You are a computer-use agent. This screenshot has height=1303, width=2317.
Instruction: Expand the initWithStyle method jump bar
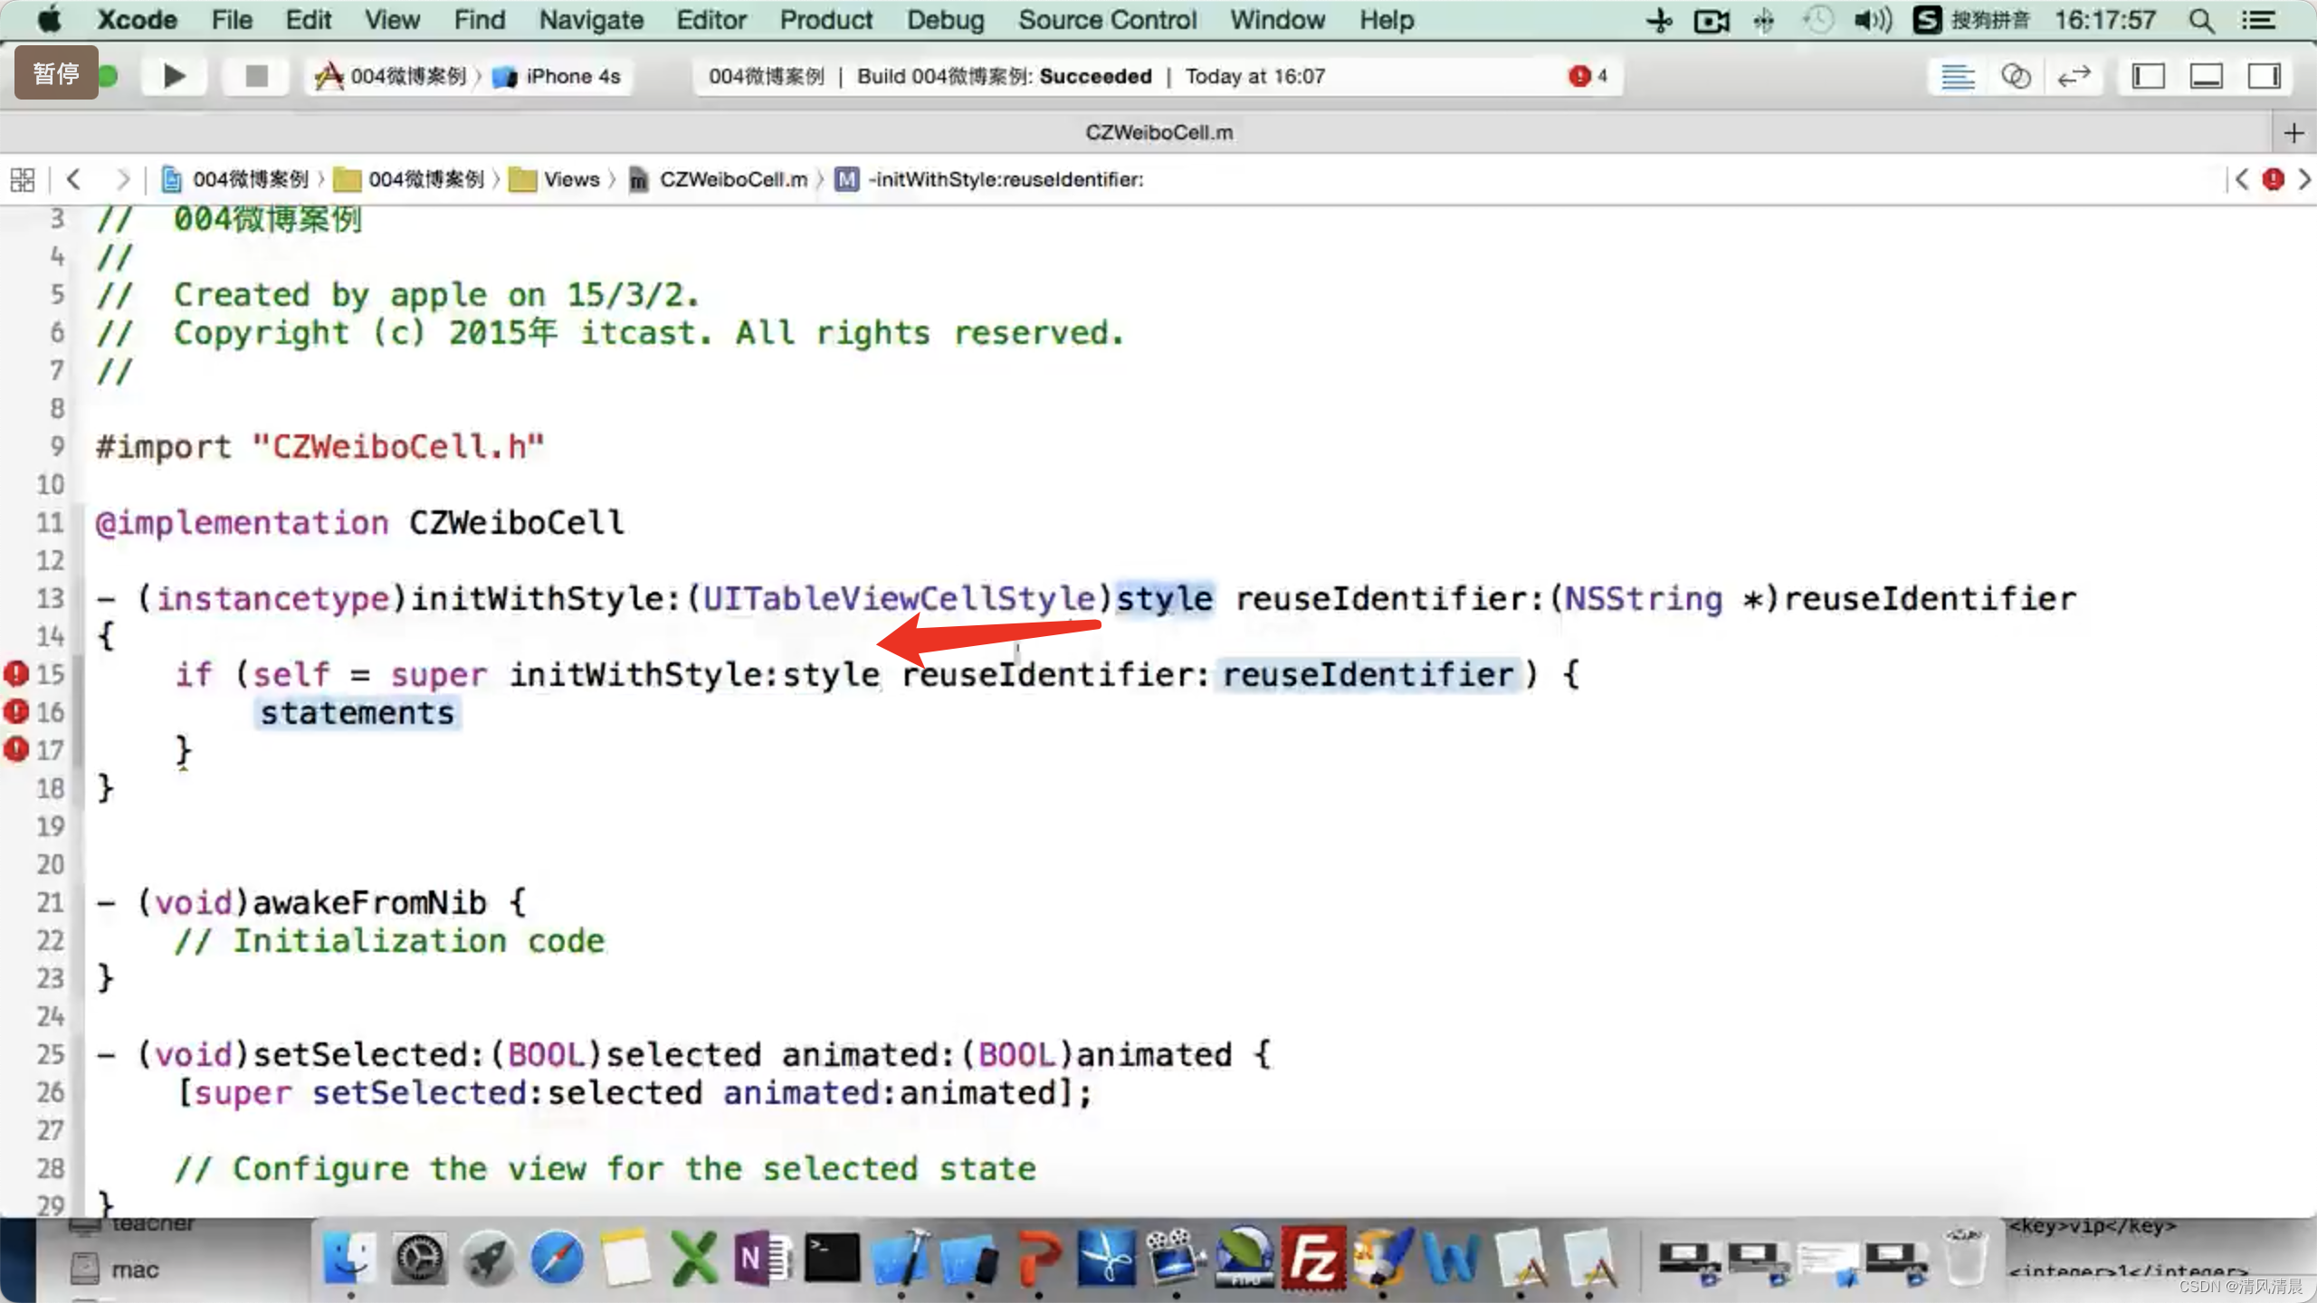click(1005, 179)
